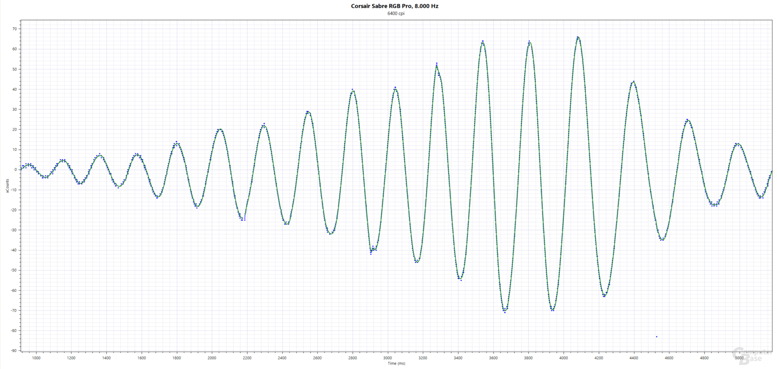Click the "6400 cpi" subtitle
This screenshot has height=369, width=777.
click(x=396, y=13)
